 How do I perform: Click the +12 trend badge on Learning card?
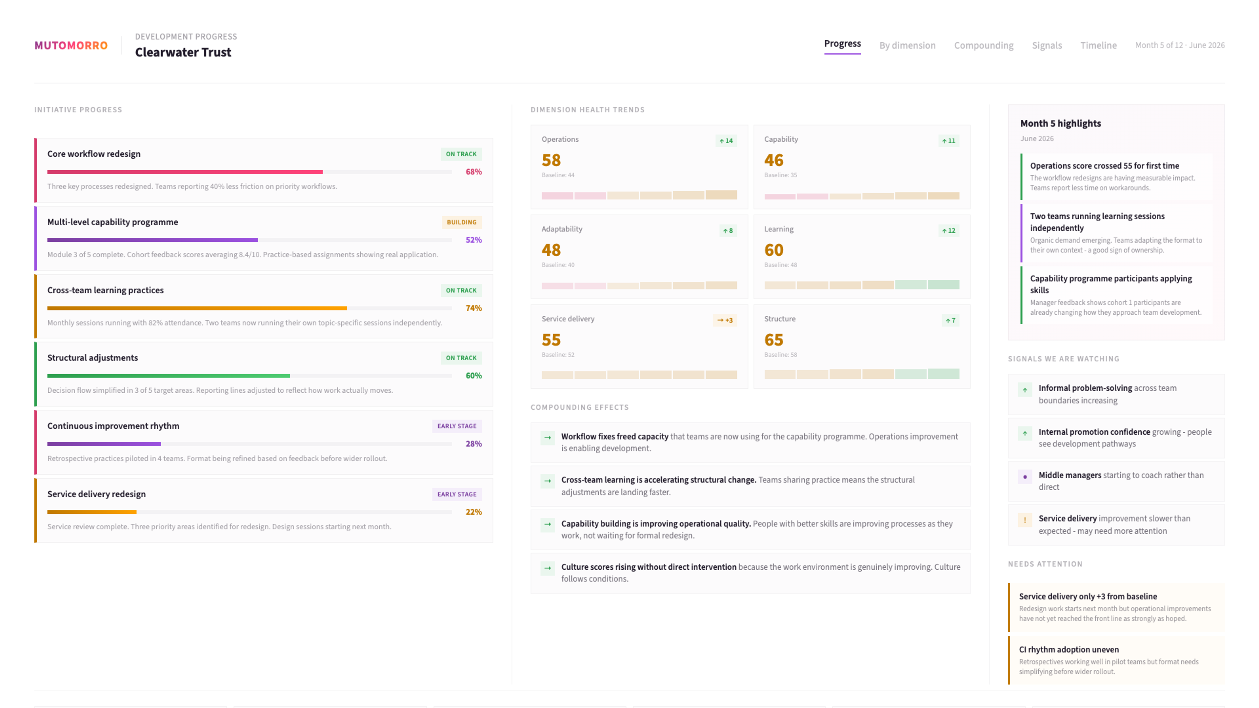click(x=948, y=231)
